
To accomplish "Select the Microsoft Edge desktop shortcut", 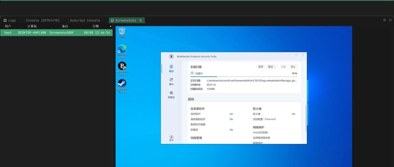I will [x=122, y=51].
